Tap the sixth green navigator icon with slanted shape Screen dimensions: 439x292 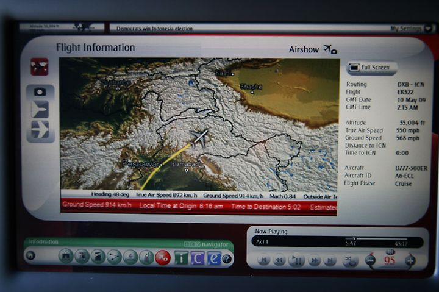[x=146, y=257]
